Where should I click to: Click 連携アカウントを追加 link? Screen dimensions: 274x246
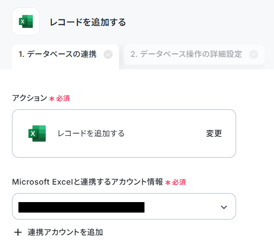[x=65, y=233]
